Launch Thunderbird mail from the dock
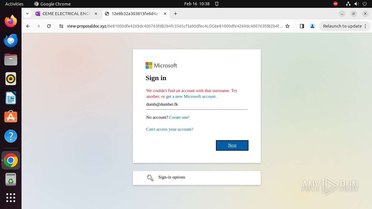 11,40
